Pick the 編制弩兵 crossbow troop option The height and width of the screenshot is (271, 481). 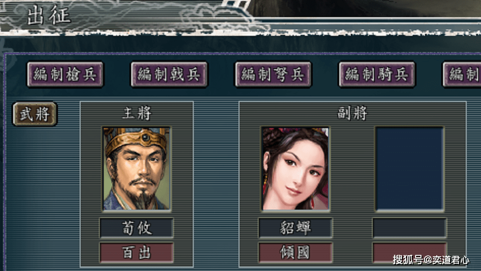pos(273,75)
